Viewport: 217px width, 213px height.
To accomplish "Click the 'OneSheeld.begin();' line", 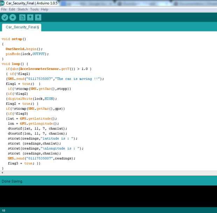I will pos(24,49).
